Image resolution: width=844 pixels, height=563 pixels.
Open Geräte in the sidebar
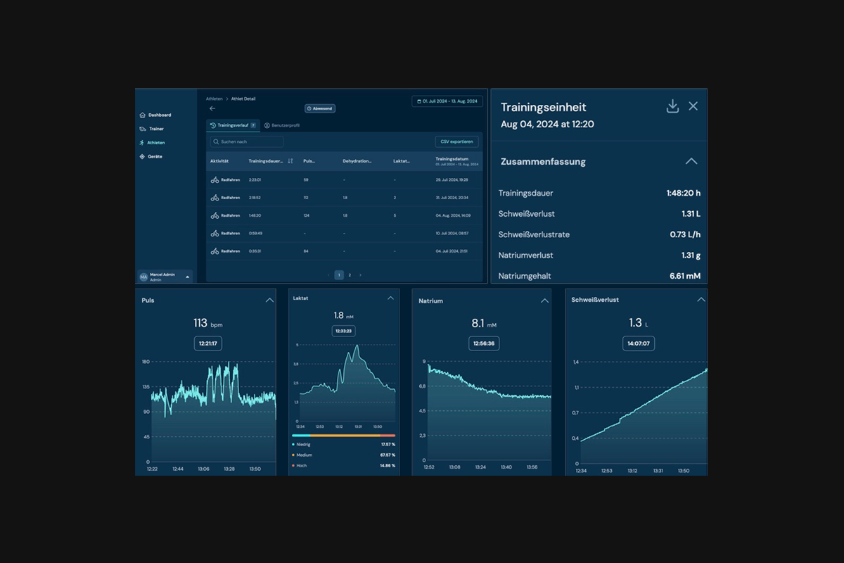(154, 156)
